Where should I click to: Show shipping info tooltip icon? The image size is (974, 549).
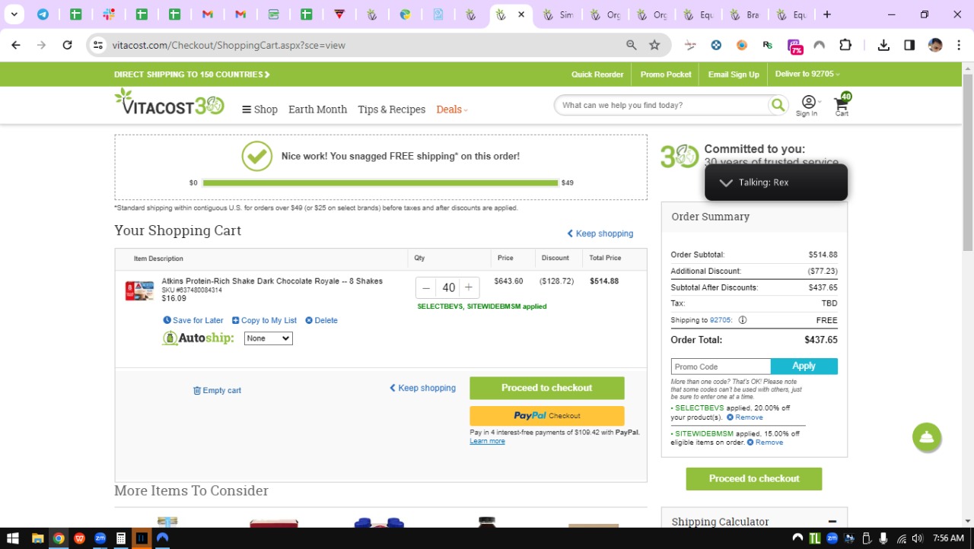point(743,320)
